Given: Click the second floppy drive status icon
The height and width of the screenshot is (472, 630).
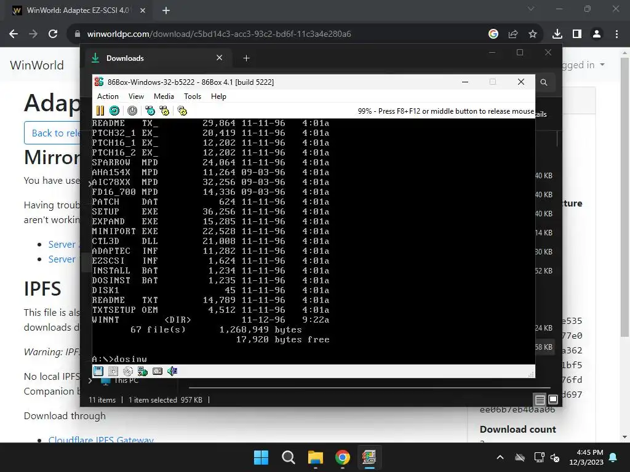Looking at the screenshot, I should coord(113,371).
